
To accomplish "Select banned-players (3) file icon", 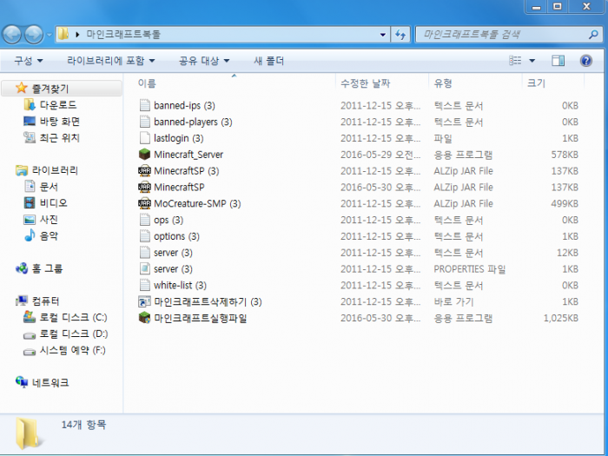I will tap(145, 122).
